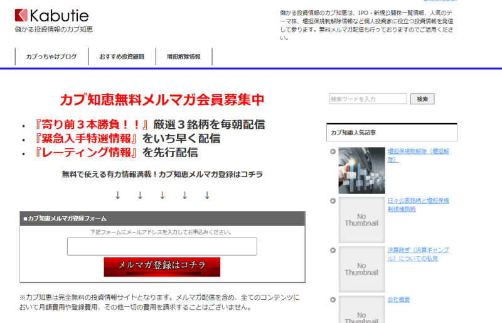Click the No Thumbnail image beside 会社概要 link
The width and height of the screenshot is (502, 323).
tap(362, 309)
